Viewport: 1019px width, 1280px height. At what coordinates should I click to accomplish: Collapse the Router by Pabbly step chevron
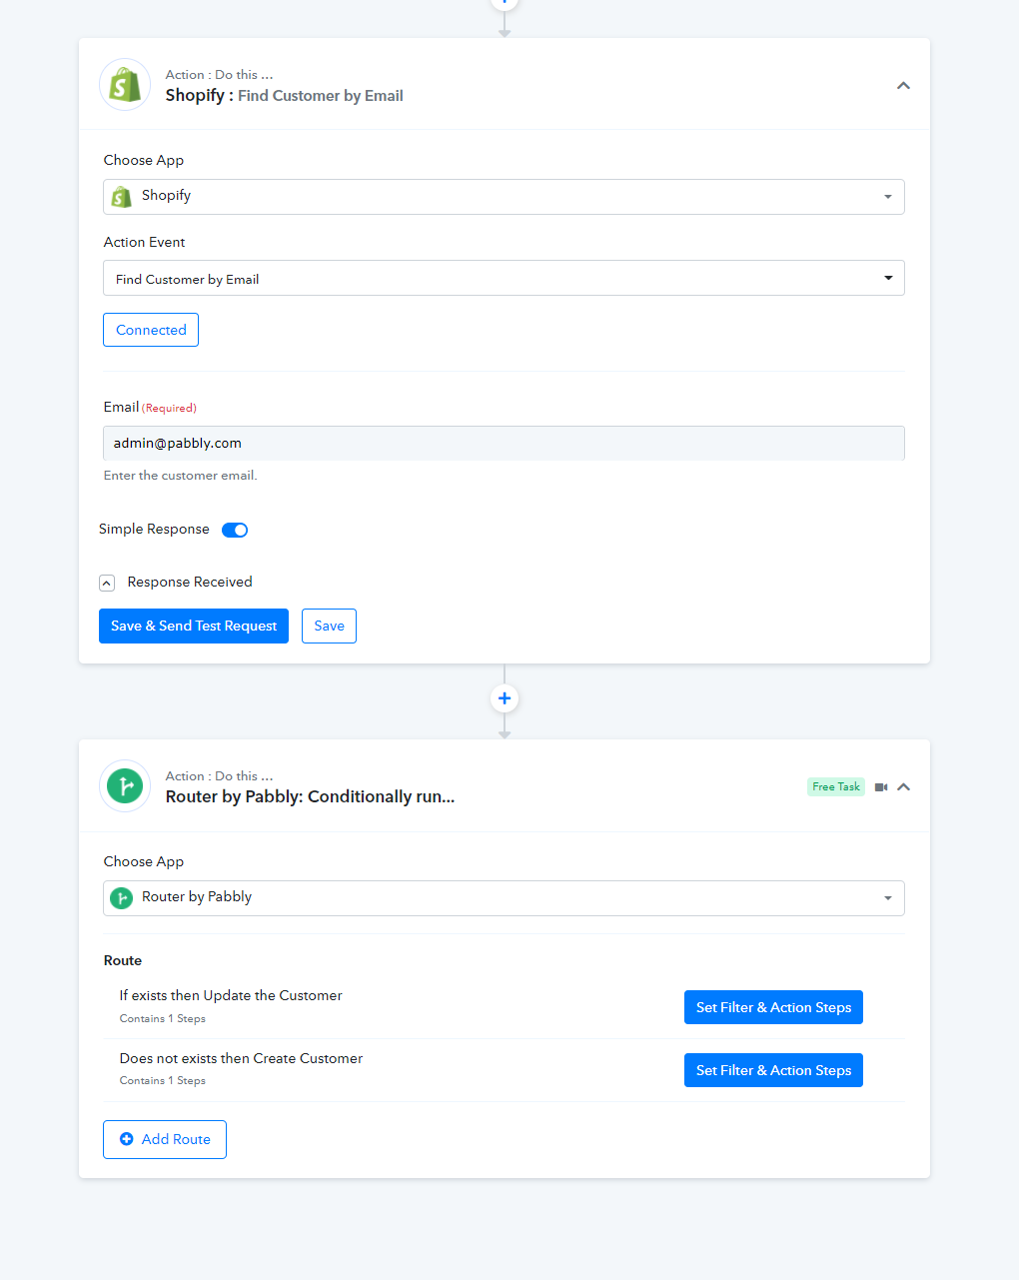click(903, 787)
